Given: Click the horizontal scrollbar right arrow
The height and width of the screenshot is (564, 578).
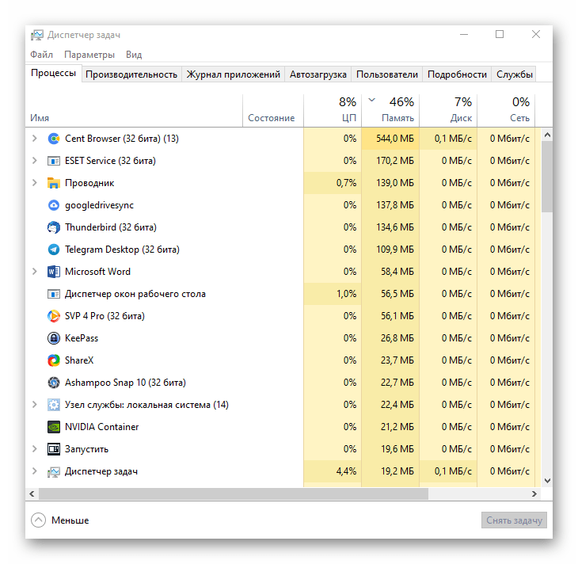Looking at the screenshot, I should 534,494.
